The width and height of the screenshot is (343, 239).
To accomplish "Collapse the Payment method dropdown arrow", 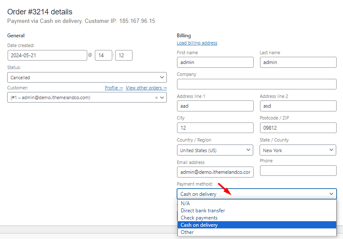I will pyautogui.click(x=331, y=194).
